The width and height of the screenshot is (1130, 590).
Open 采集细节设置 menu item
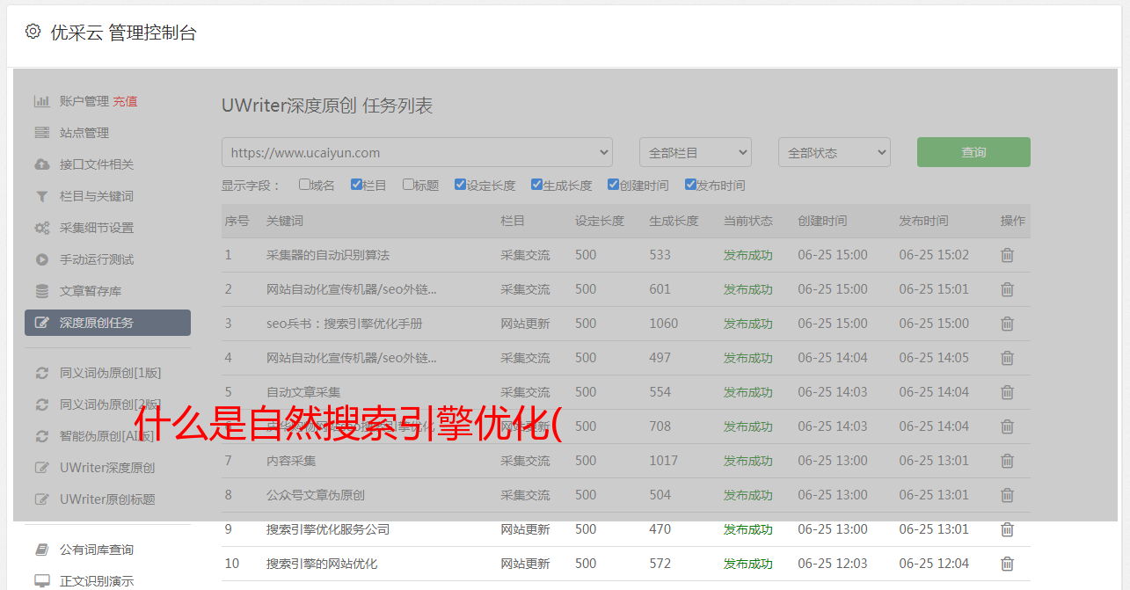click(x=97, y=228)
